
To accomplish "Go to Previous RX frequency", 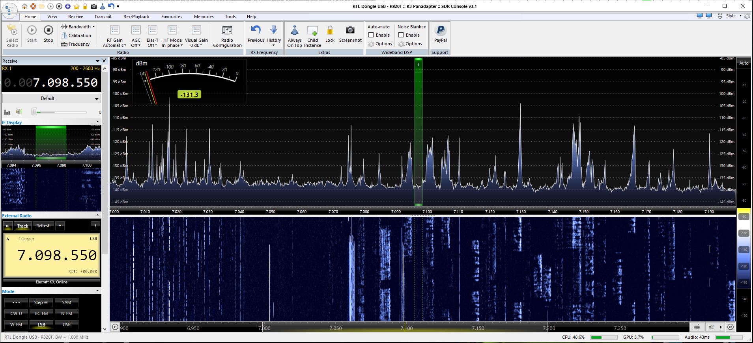I will click(x=256, y=30).
